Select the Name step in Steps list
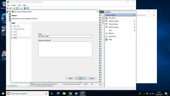This screenshot has width=170, height=96. [15, 38]
